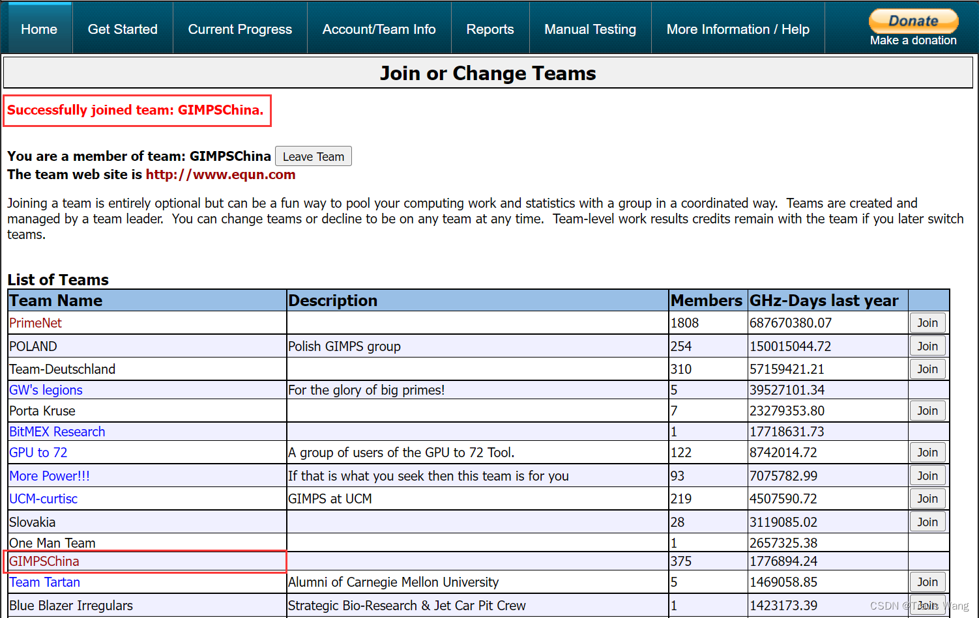The width and height of the screenshot is (979, 618).
Task: Join the Porta Kruse team
Action: pos(928,411)
